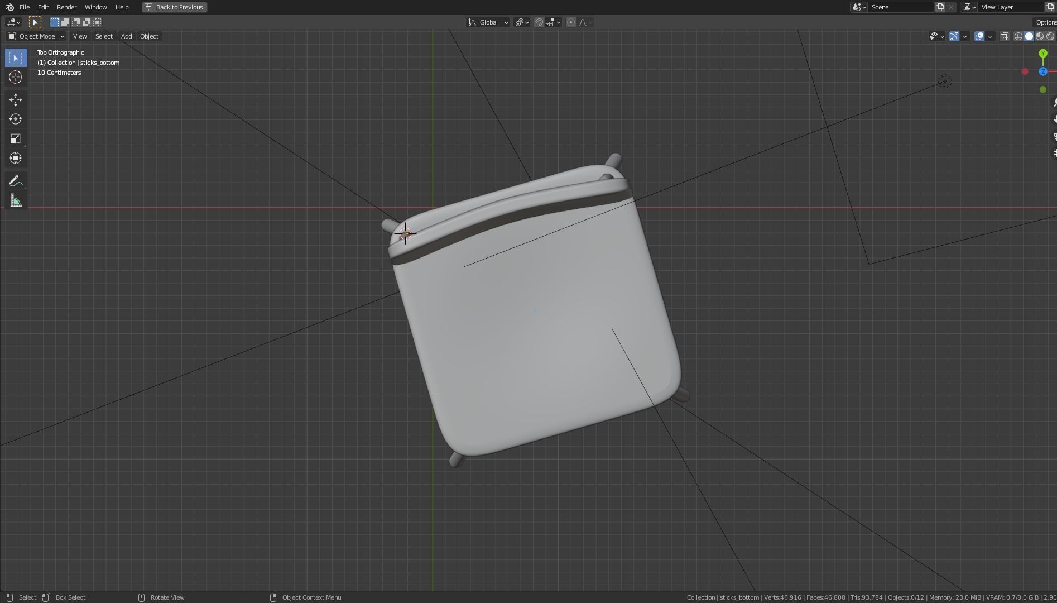Pick the Measure ruler tool
Screen dimensions: 1057x603
tap(16, 201)
